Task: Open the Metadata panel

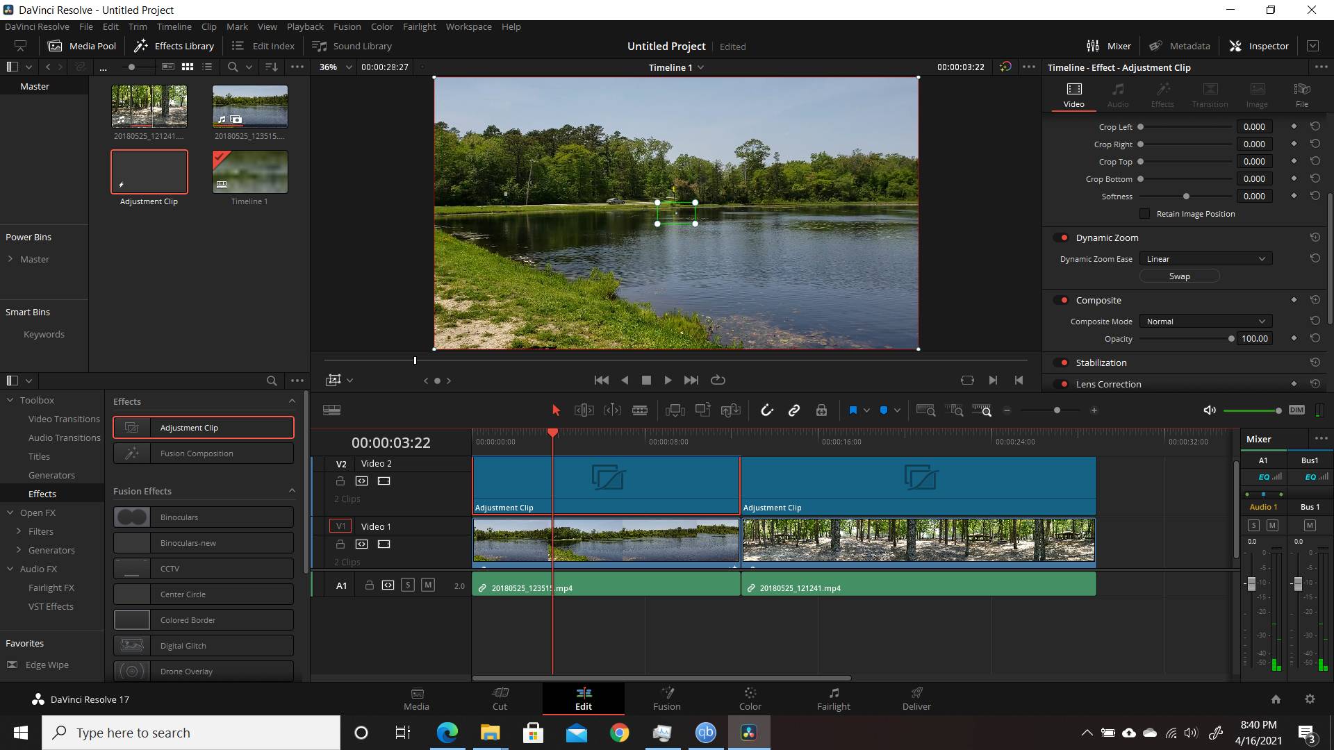Action: click(1179, 46)
